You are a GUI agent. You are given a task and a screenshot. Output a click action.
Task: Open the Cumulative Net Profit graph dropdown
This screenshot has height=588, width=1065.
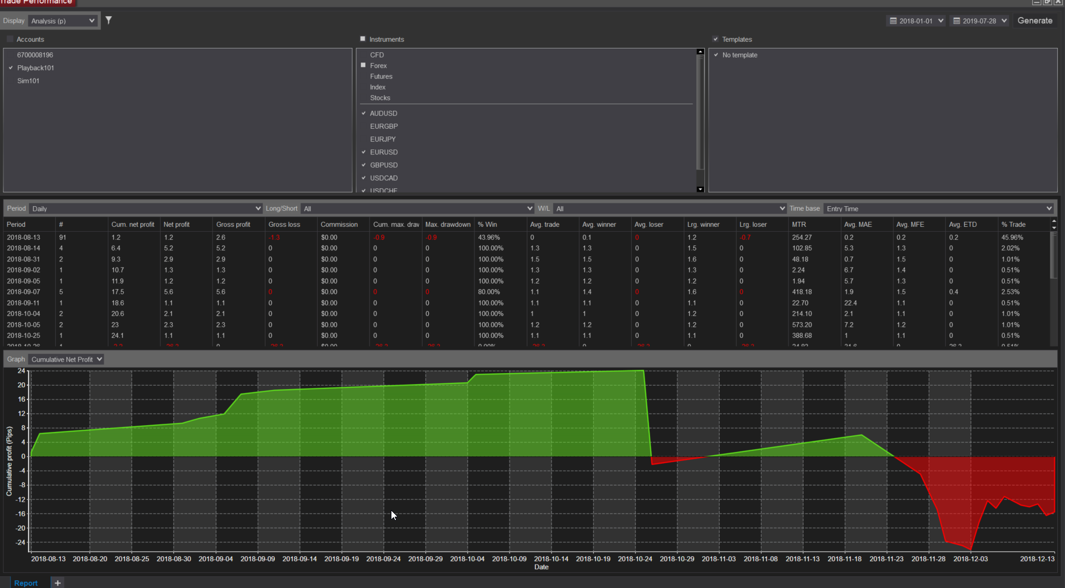coord(66,359)
